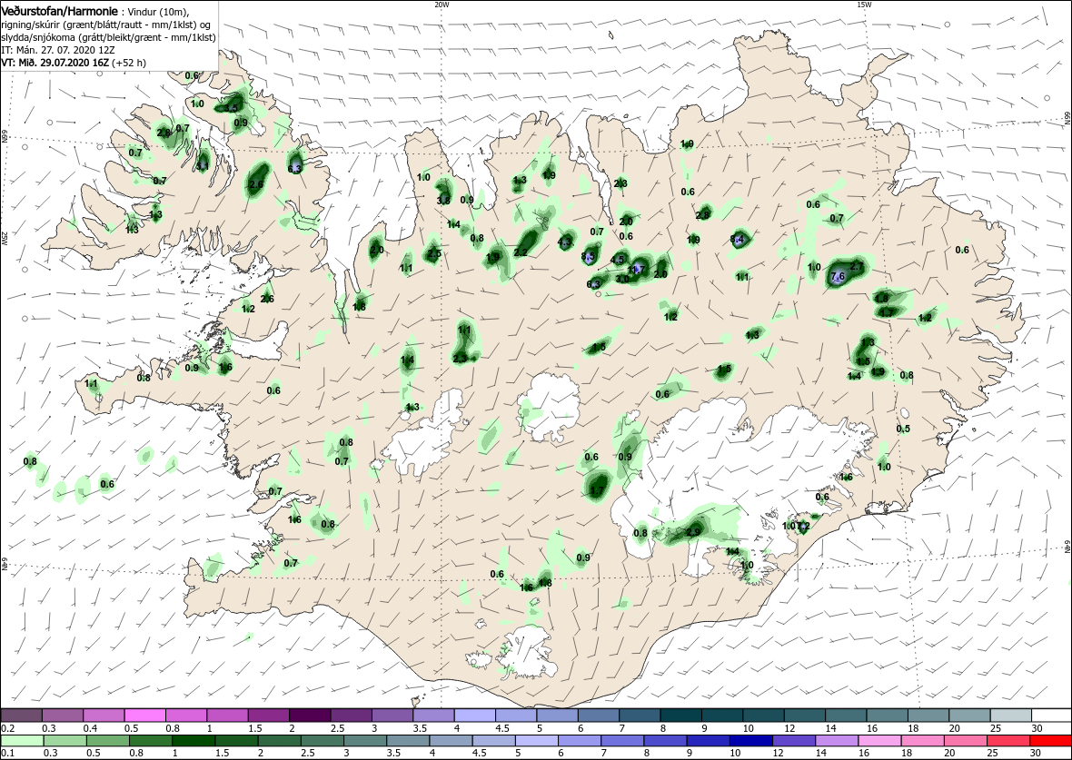This screenshot has width=1072, height=760.
Task: Click the 0.1 label on the rain legend
Action: pyautogui.click(x=8, y=754)
